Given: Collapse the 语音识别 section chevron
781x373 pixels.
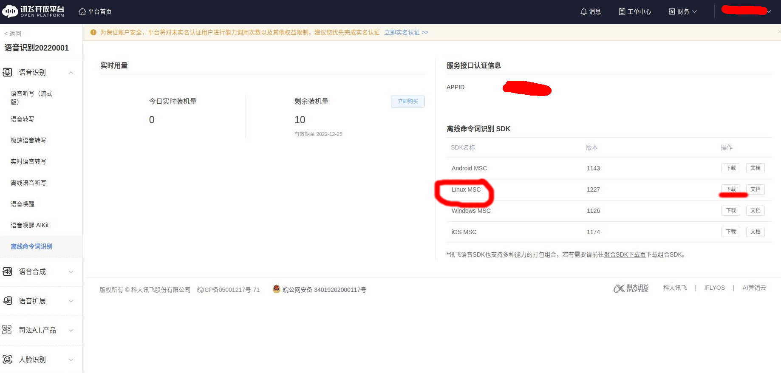Looking at the screenshot, I should click(x=71, y=73).
